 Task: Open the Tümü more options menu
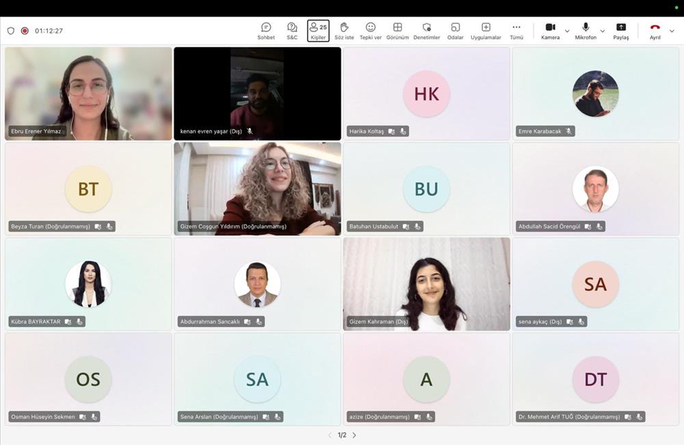[516, 31]
